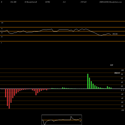Select the tallest green histogram bar
This screenshot has height=125, width=125.
click(88, 81)
